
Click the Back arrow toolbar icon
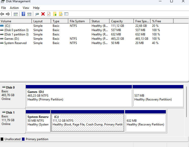2,14
